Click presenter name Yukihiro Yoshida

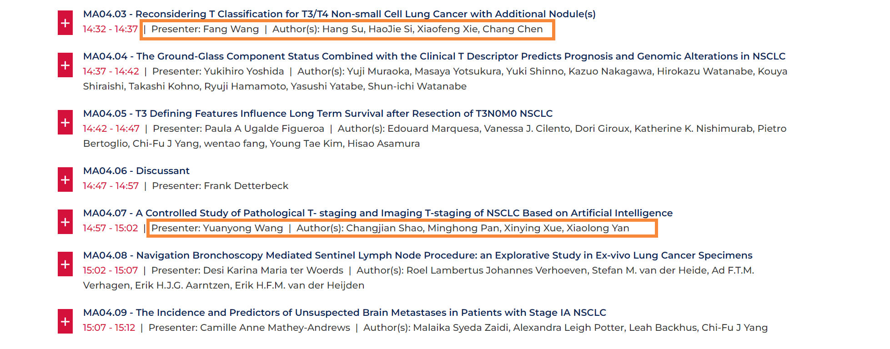coord(244,71)
